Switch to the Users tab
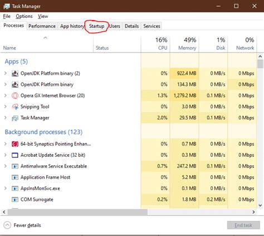Viewport: 264px width, 236px height. (115, 26)
